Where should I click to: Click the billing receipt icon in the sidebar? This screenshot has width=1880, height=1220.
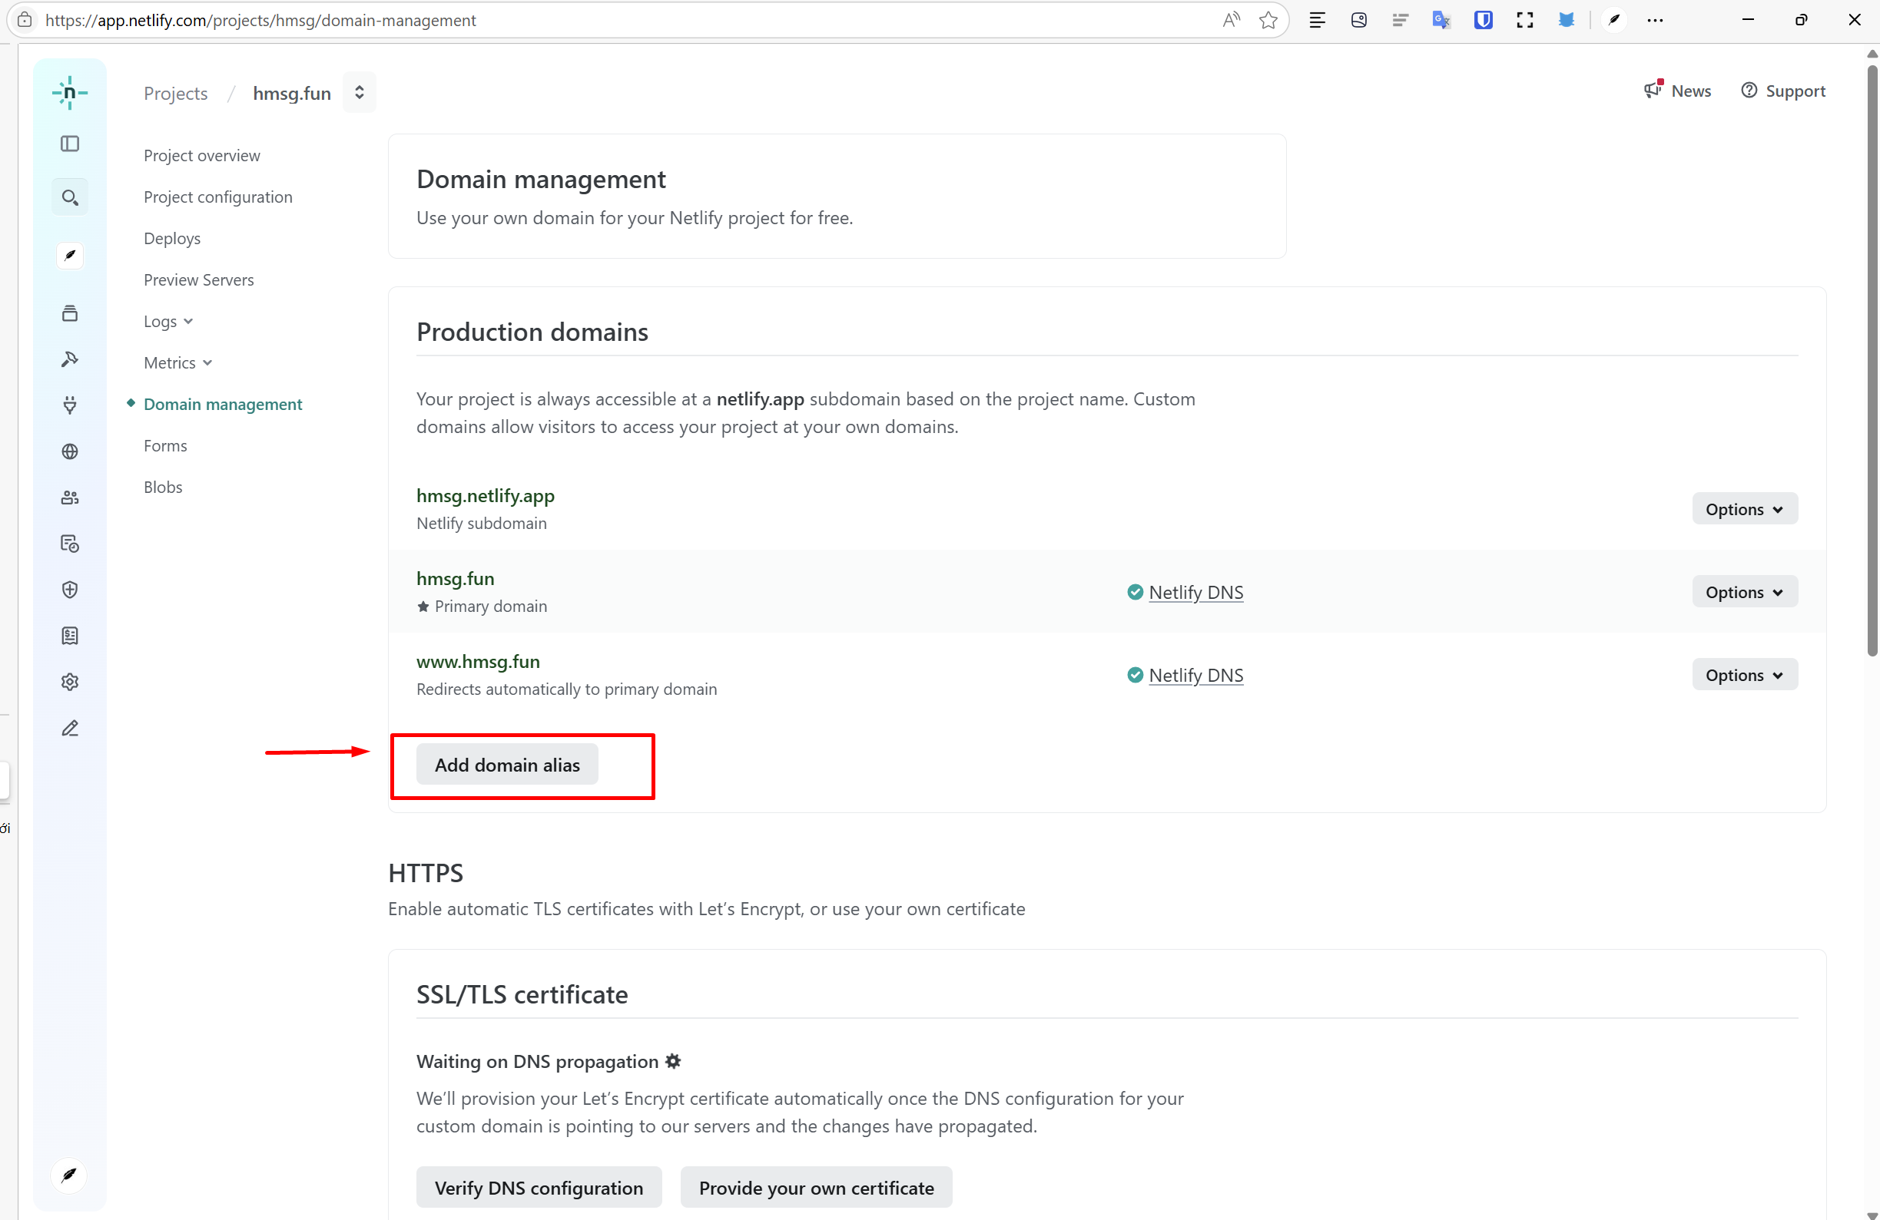point(69,636)
